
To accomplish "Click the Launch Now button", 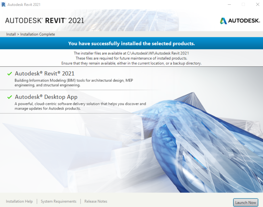I will 246,202.
